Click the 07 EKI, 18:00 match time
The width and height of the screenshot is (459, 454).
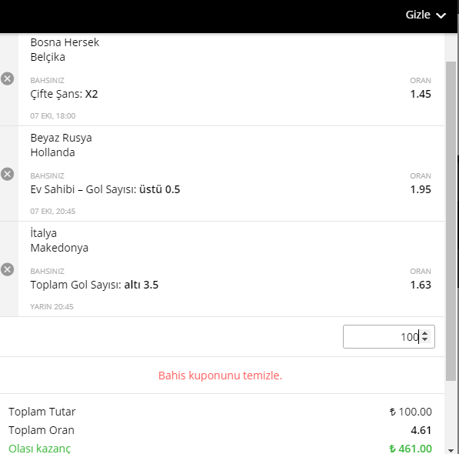point(53,116)
